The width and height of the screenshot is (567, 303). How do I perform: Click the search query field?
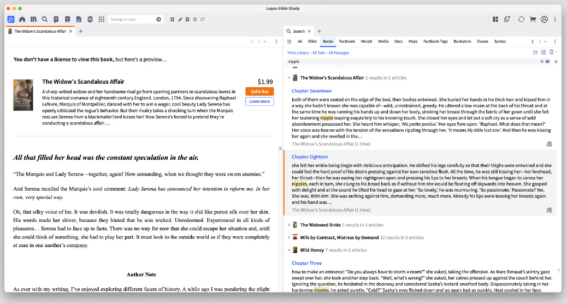412,62
